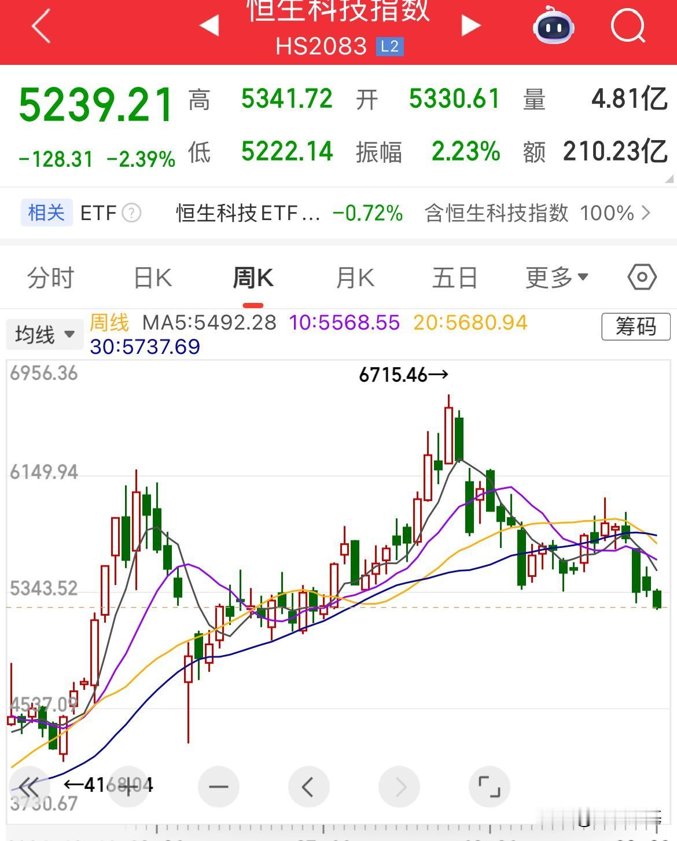Open the 均线 moving average dropdown
Viewport: 677px width, 841px height.
point(44,334)
